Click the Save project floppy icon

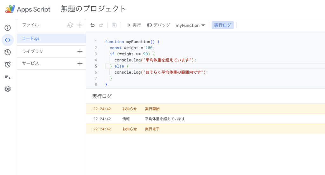(x=114, y=25)
